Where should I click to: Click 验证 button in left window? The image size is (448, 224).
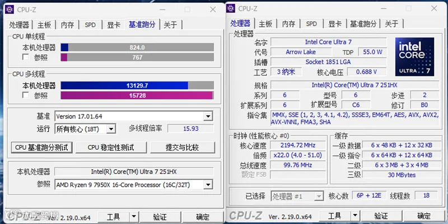160,217
